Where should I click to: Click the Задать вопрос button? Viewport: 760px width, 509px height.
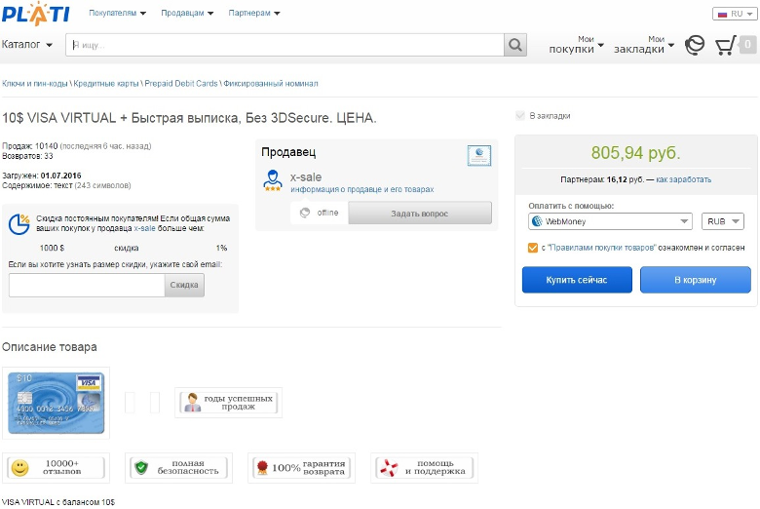point(420,213)
